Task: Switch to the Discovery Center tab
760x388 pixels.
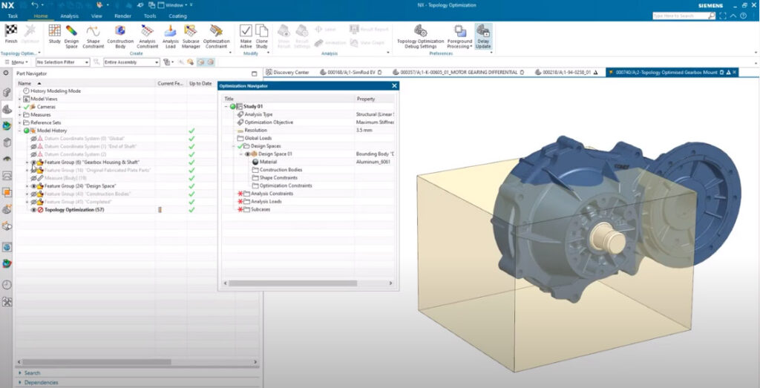Action: [x=287, y=72]
